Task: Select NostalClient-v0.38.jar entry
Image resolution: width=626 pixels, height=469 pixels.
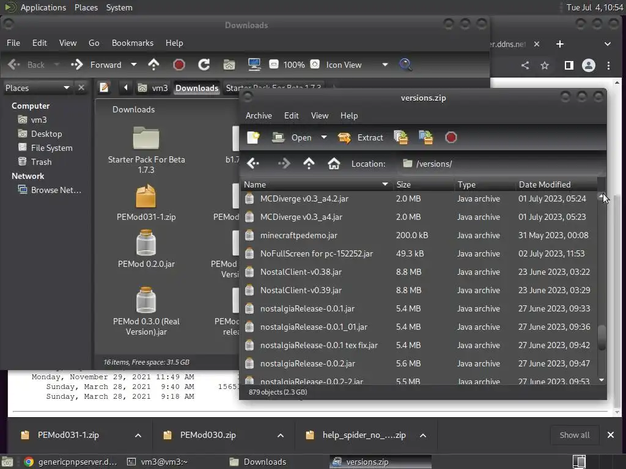Action: tap(419, 272)
